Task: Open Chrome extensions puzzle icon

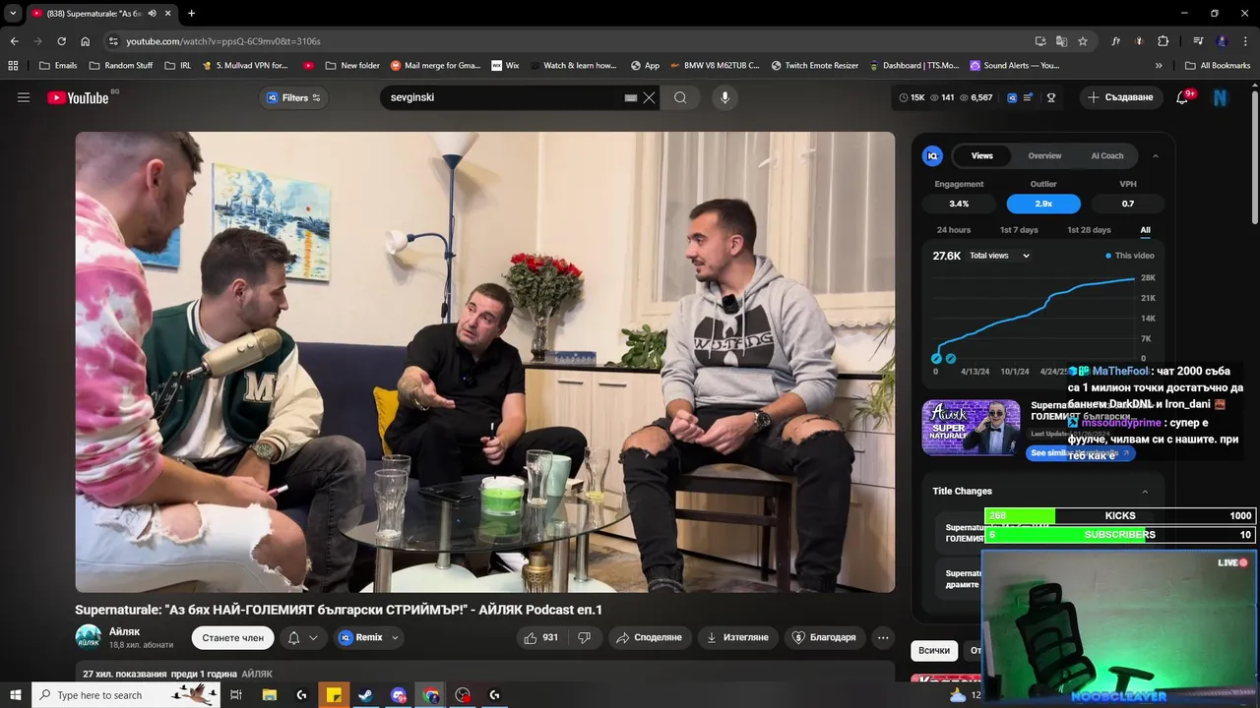Action: pos(1163,41)
